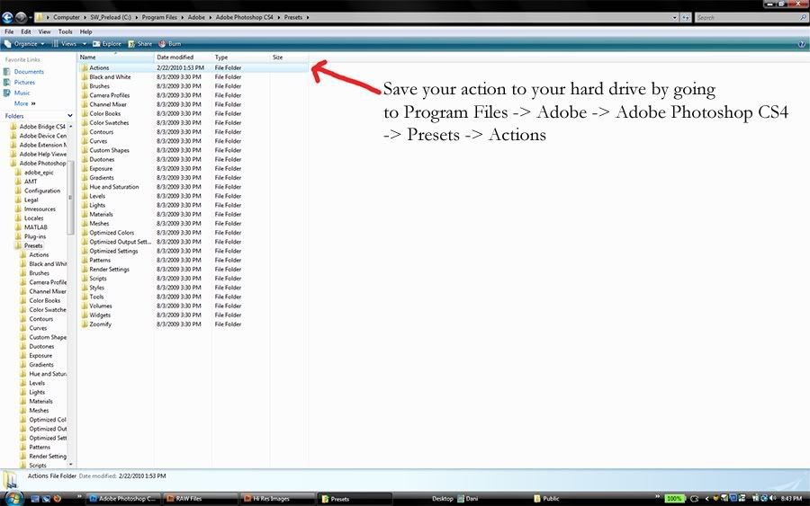Open the Edit menu

(26, 31)
